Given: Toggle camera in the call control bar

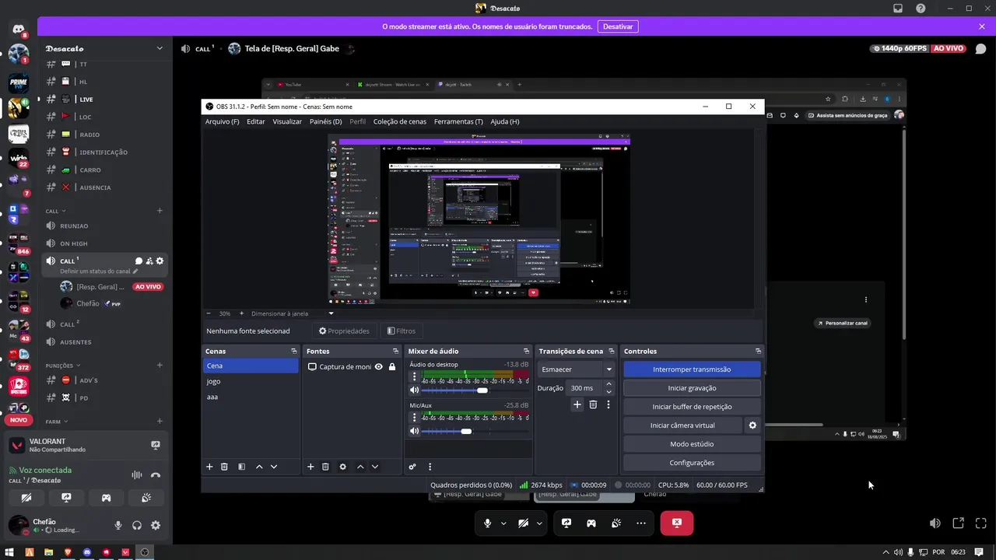Looking at the screenshot, I should click(x=524, y=523).
